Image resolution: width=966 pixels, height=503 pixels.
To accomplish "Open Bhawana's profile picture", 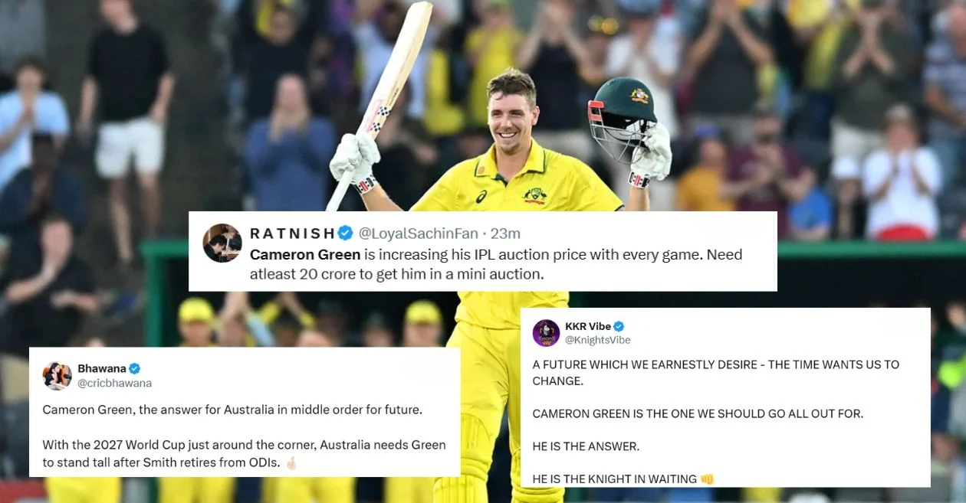I will (57, 375).
